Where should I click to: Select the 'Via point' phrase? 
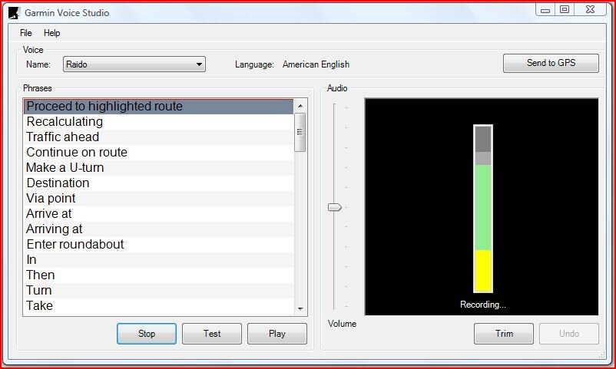(158, 198)
